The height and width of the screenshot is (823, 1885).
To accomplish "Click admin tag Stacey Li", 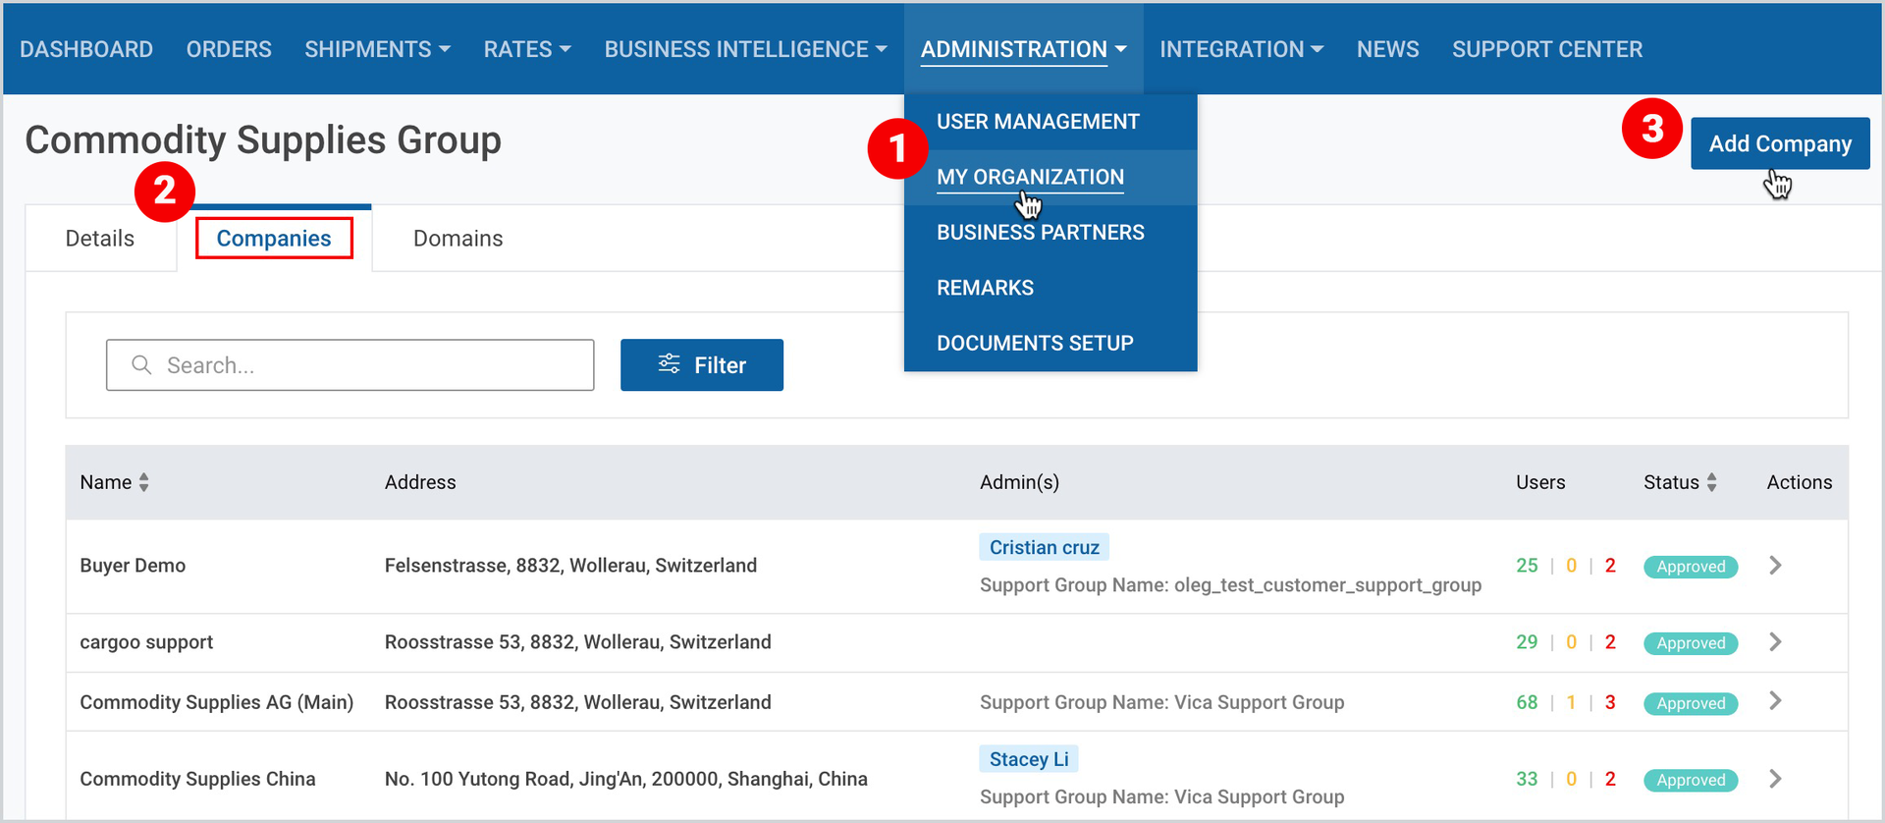I will click(1029, 759).
